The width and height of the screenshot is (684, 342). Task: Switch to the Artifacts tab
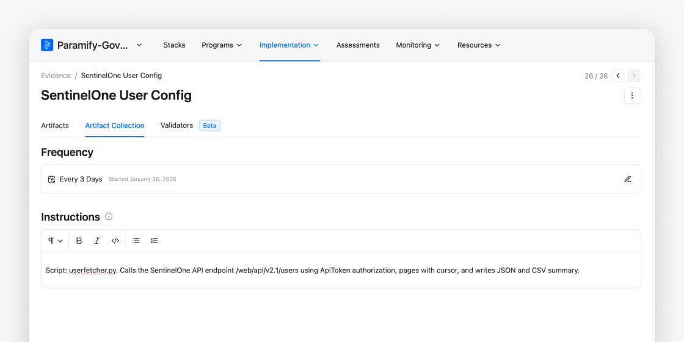point(55,125)
